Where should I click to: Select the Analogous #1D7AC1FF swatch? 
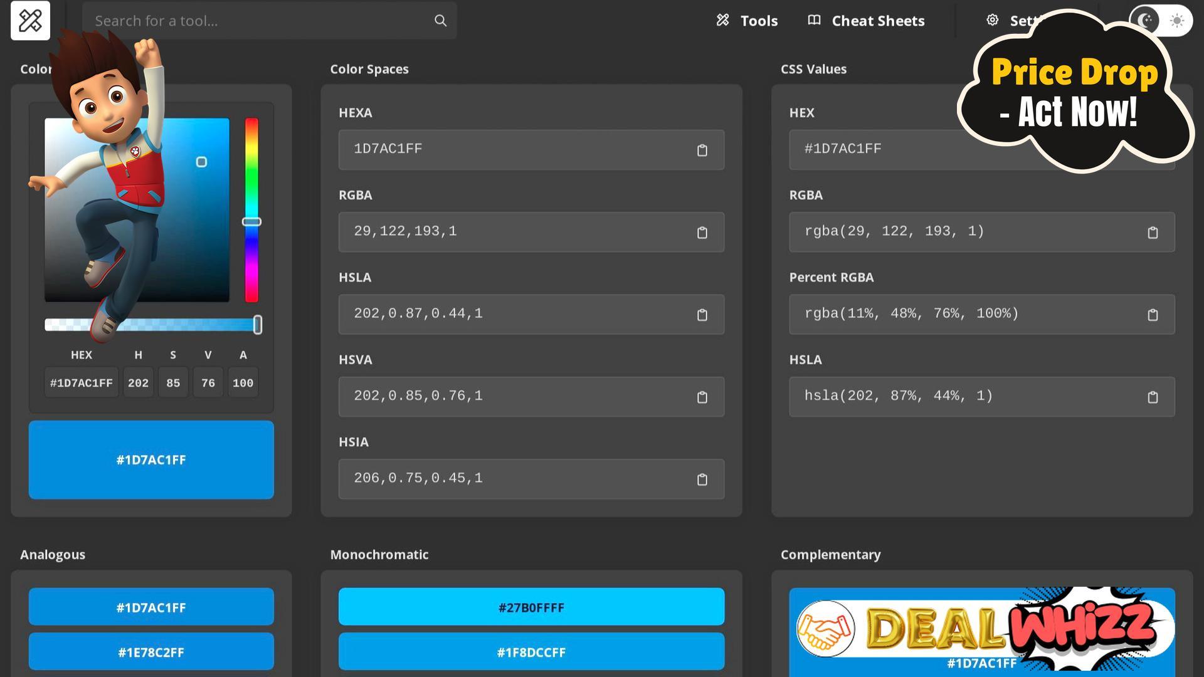click(x=151, y=607)
